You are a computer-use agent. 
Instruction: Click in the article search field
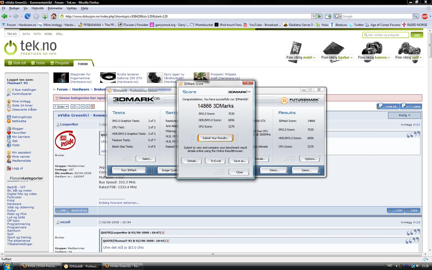coord(385,35)
